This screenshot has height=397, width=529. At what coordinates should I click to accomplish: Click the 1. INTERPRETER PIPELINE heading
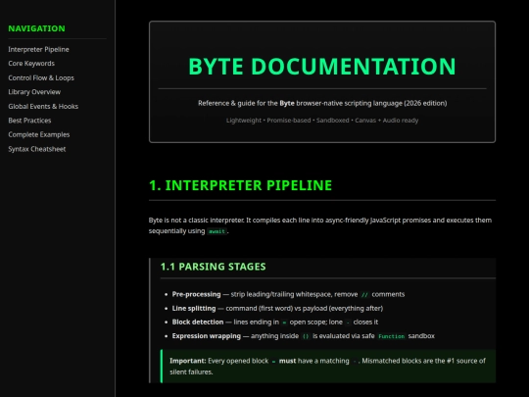tap(241, 185)
